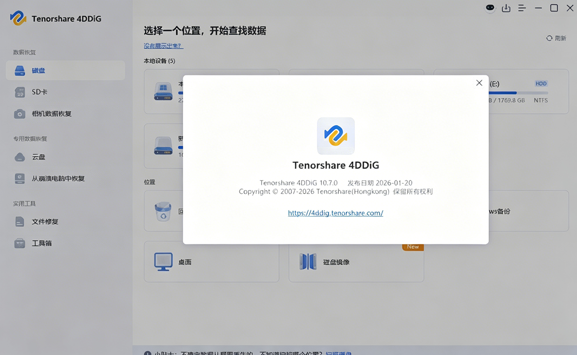The height and width of the screenshot is (355, 577).
Task: Select 磁盘 in the sidebar
Action: pos(65,70)
